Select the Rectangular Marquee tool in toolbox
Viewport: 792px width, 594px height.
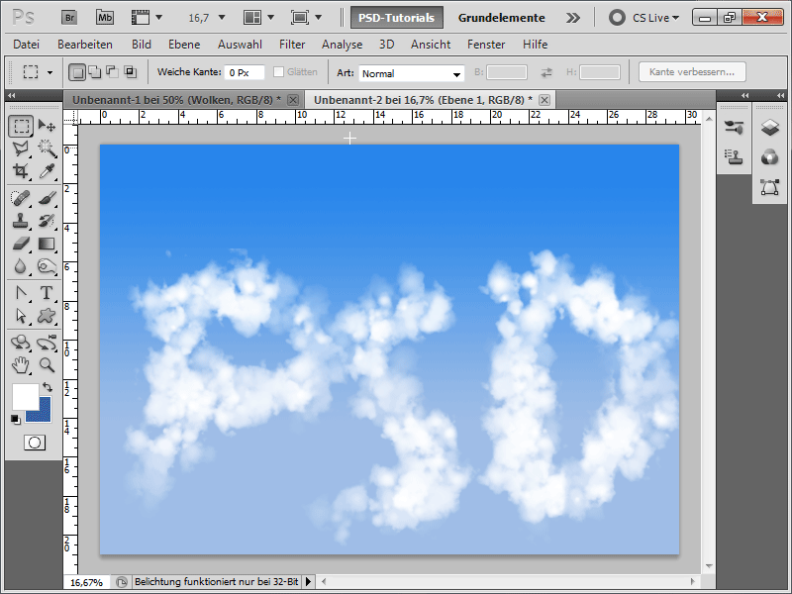click(x=21, y=126)
